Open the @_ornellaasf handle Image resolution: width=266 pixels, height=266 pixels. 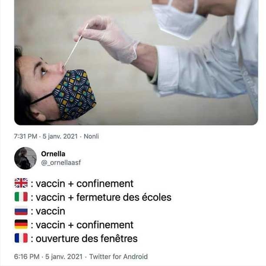[x=61, y=163]
